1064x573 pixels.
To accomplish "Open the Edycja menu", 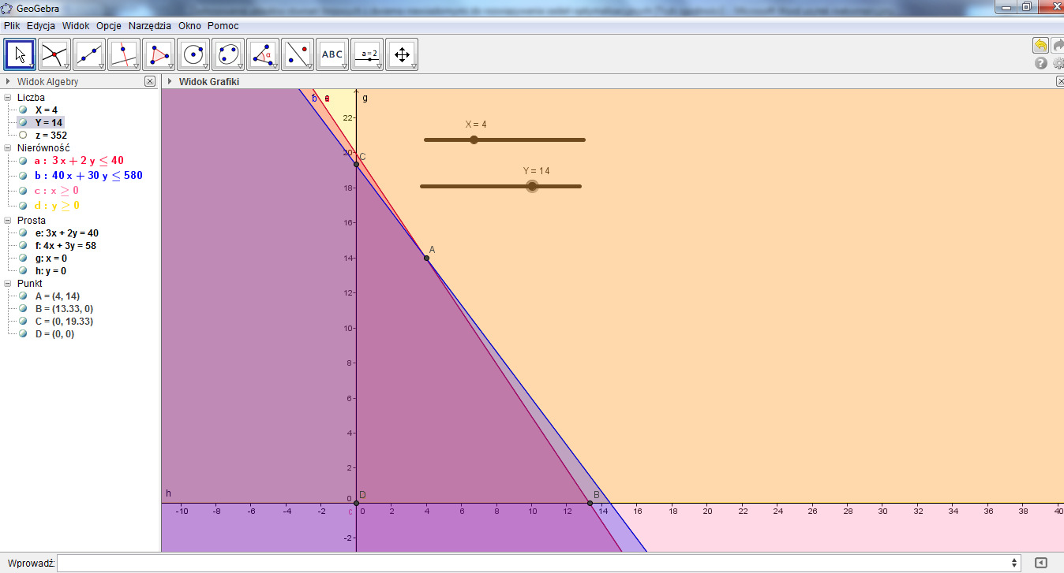I will [x=41, y=25].
